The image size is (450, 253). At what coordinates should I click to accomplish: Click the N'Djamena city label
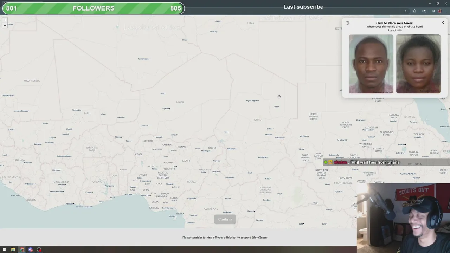(x=231, y=149)
